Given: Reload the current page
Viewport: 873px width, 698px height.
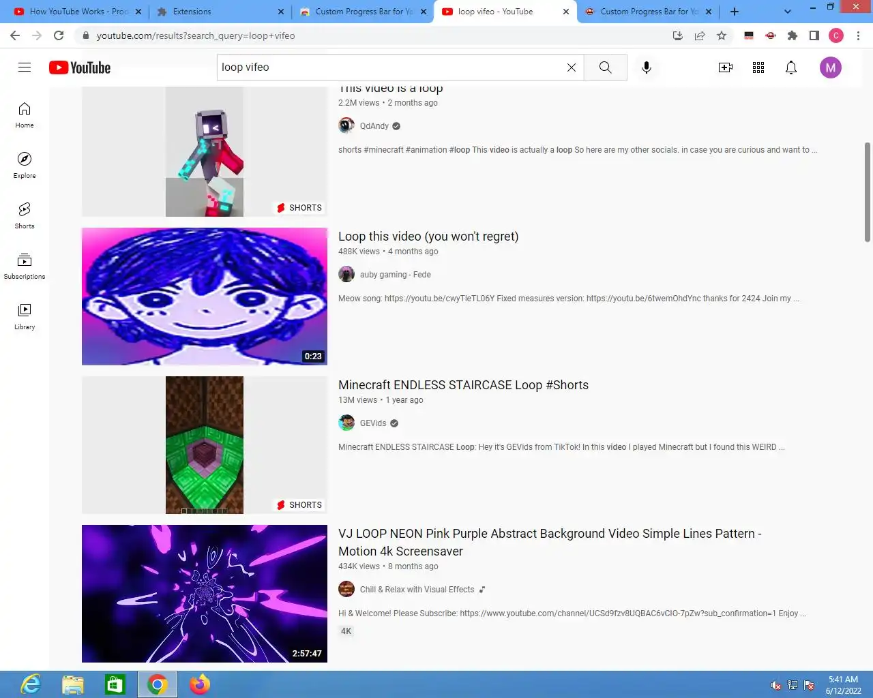Looking at the screenshot, I should coord(59,35).
